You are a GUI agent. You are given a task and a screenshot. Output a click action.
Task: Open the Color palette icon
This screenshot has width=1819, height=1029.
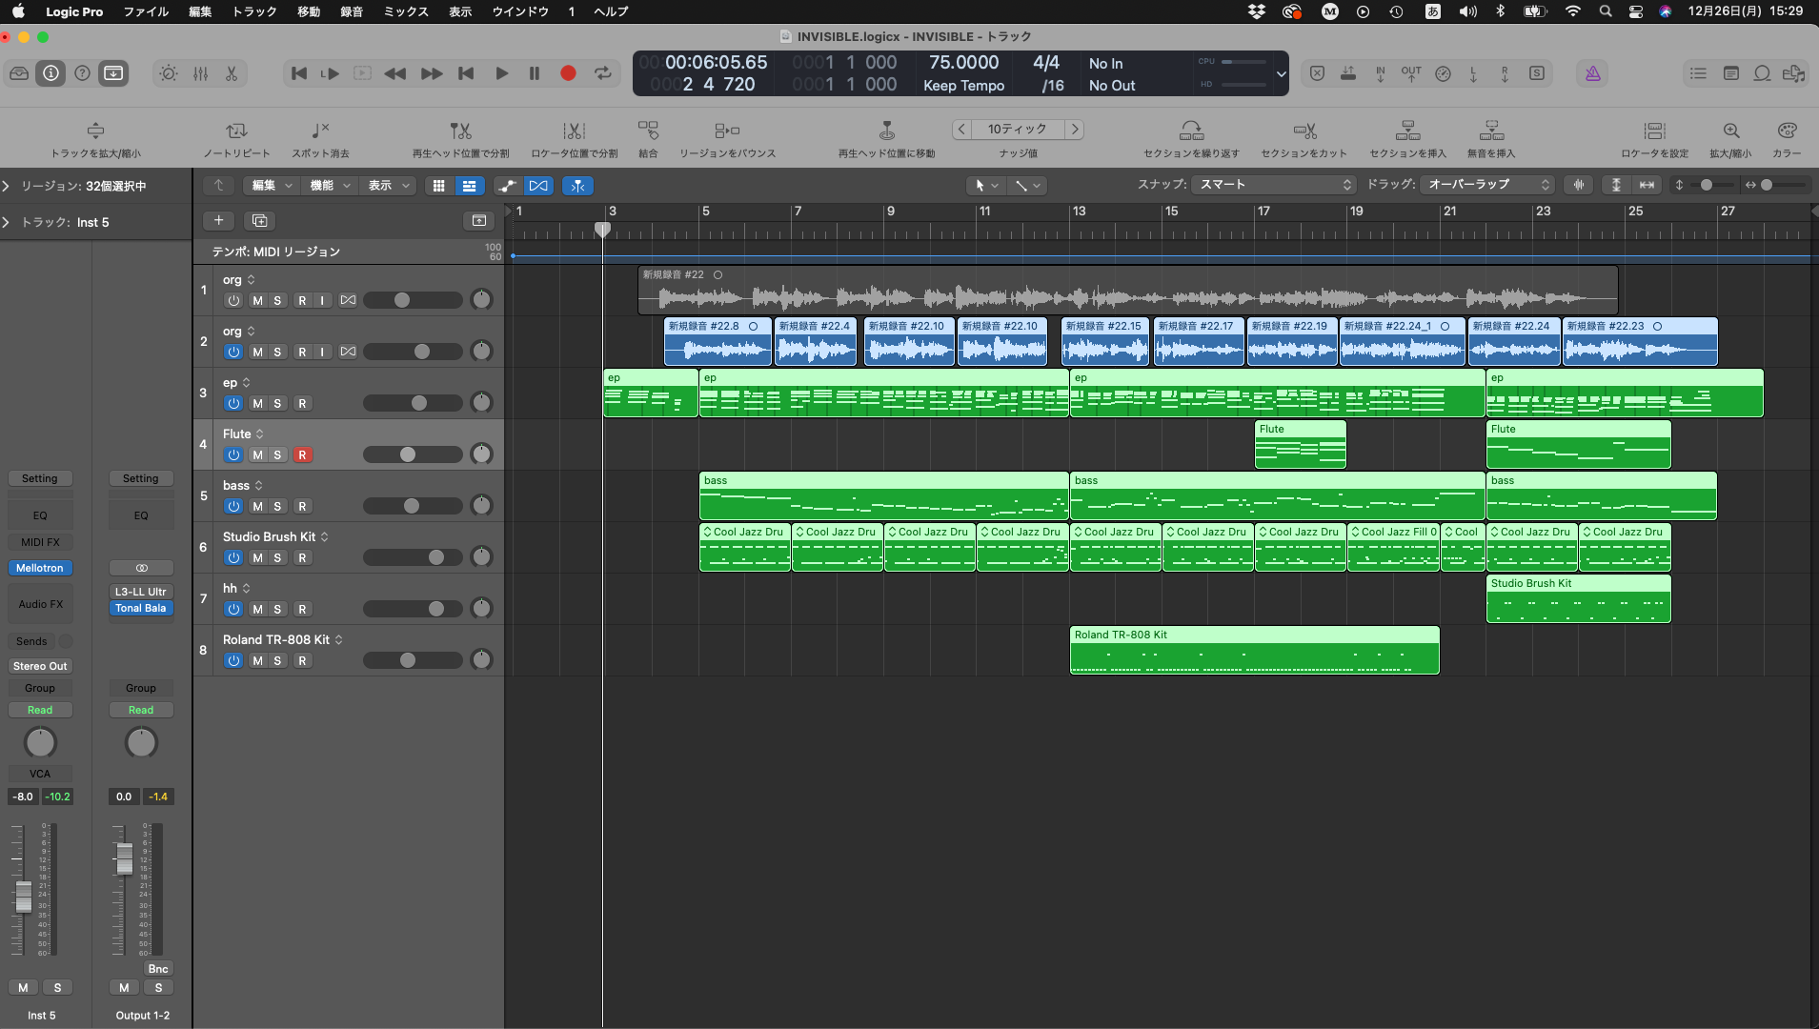point(1787,131)
